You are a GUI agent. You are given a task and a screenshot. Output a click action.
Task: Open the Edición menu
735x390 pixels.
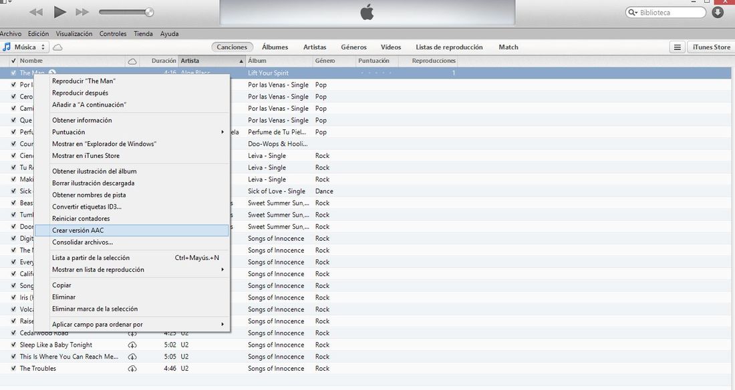tap(38, 34)
